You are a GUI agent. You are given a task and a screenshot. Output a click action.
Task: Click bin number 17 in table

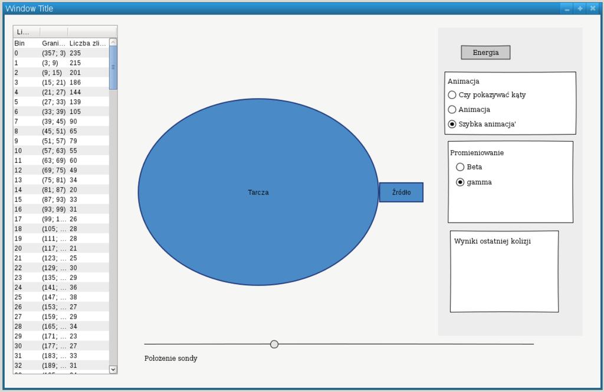click(18, 219)
